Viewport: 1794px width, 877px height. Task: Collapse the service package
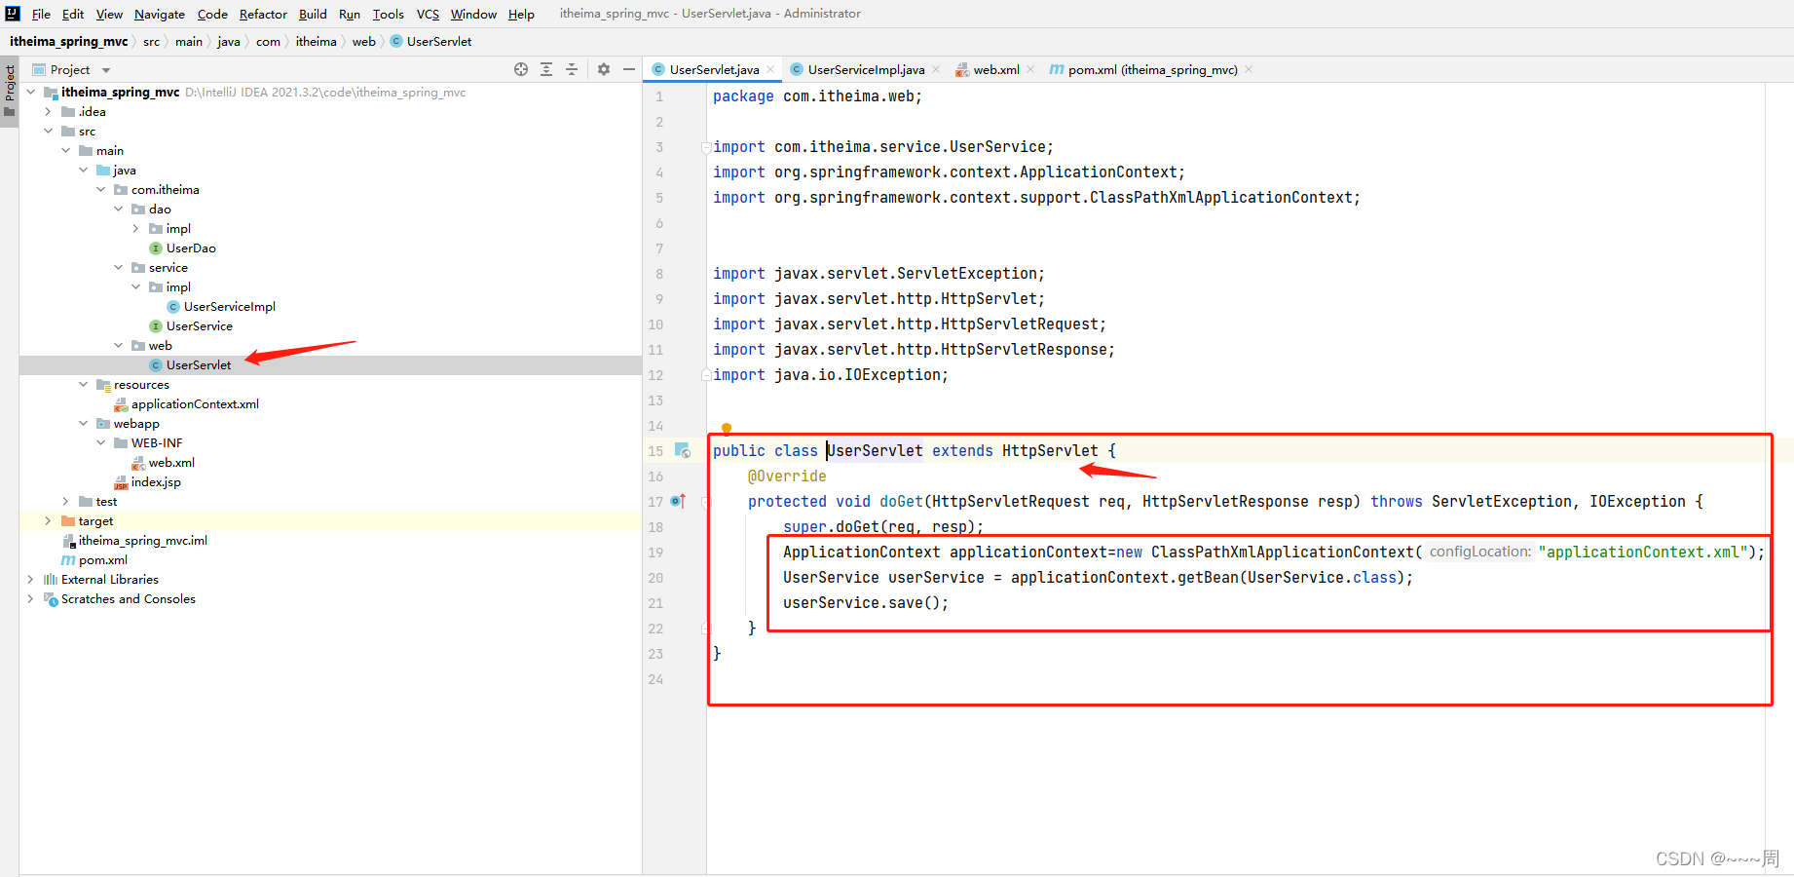pyautogui.click(x=119, y=268)
